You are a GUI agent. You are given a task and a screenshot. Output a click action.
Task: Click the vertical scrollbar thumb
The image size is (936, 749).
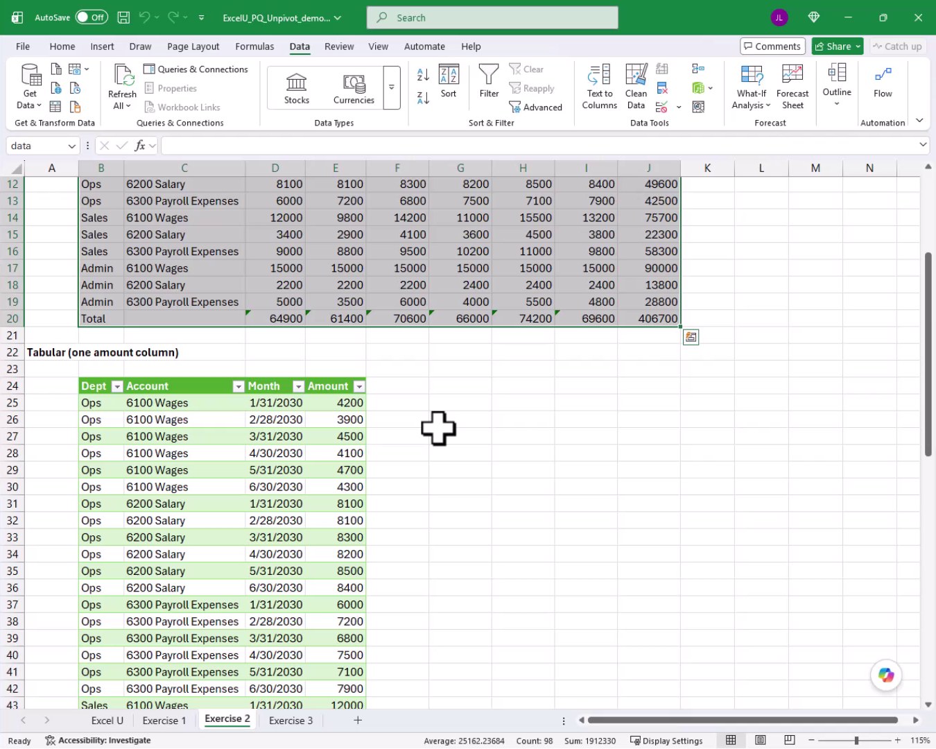(x=928, y=354)
